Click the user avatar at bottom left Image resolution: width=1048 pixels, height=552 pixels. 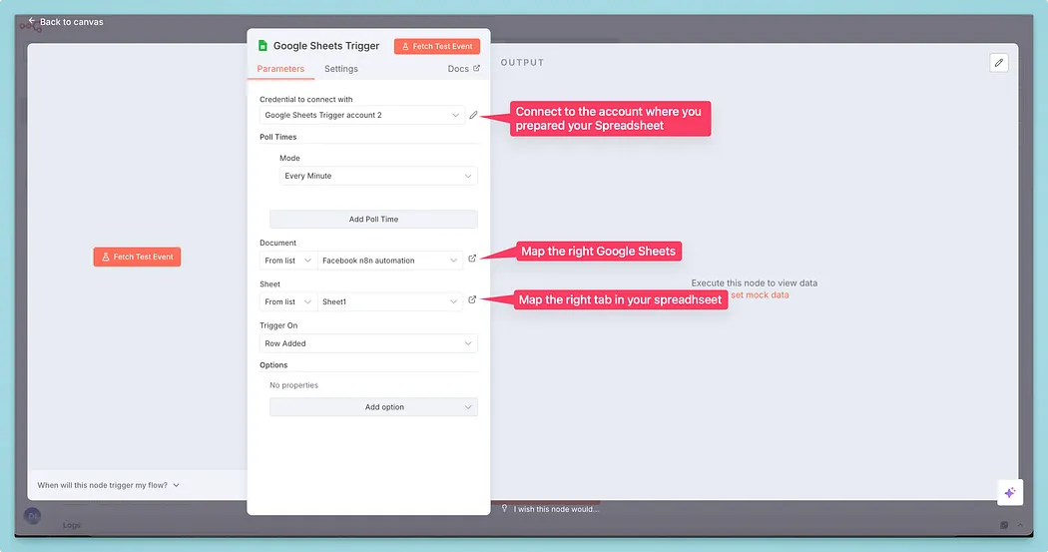point(32,516)
